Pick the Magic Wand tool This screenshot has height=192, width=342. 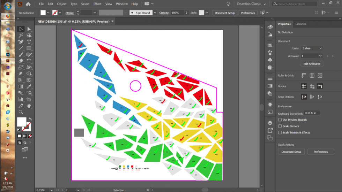click(x=21, y=36)
